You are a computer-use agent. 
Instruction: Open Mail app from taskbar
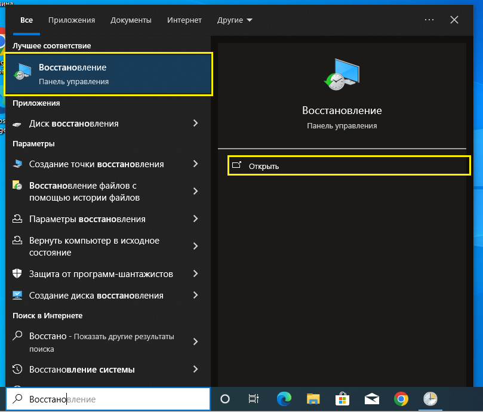[372, 399]
